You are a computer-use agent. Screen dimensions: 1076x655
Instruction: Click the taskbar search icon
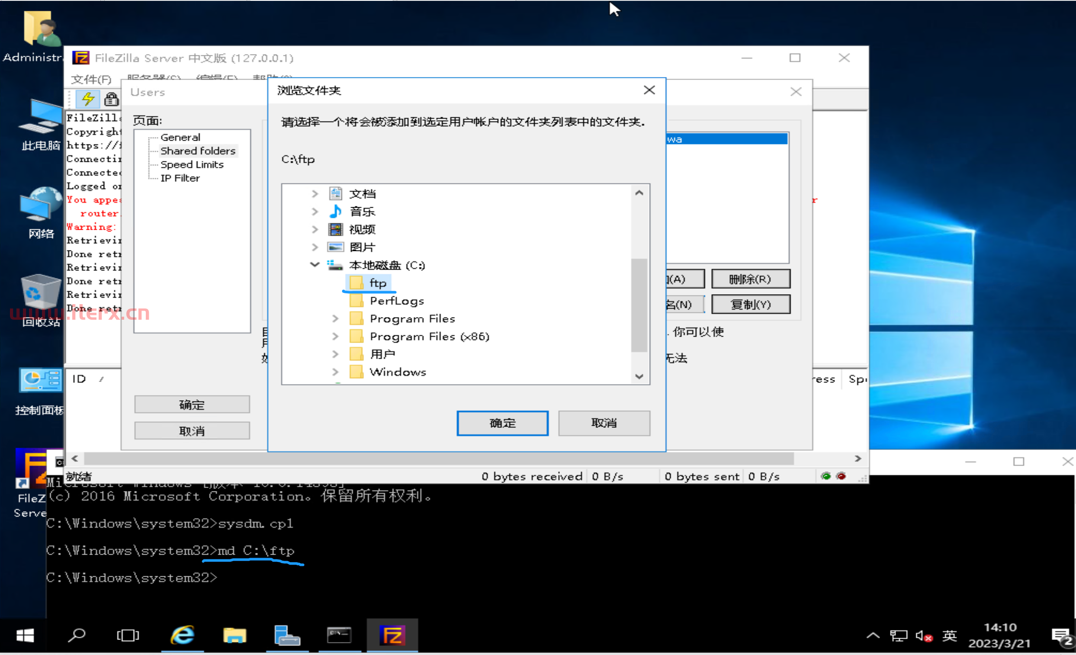coord(77,636)
